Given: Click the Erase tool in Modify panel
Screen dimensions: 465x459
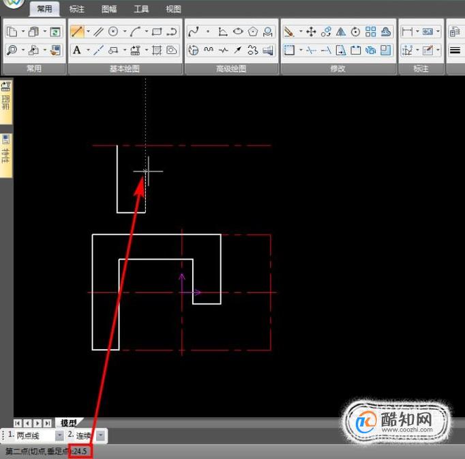Looking at the screenshot, I should pos(289,31).
